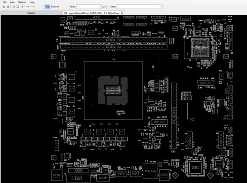This screenshot has width=247, height=183.
Task: Select the VGA connector
Action: (79, 171)
